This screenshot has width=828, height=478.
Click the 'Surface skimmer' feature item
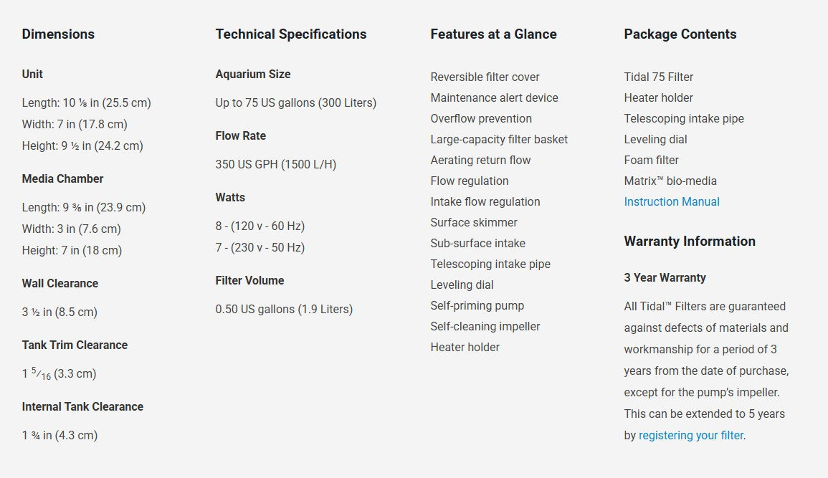coord(473,222)
